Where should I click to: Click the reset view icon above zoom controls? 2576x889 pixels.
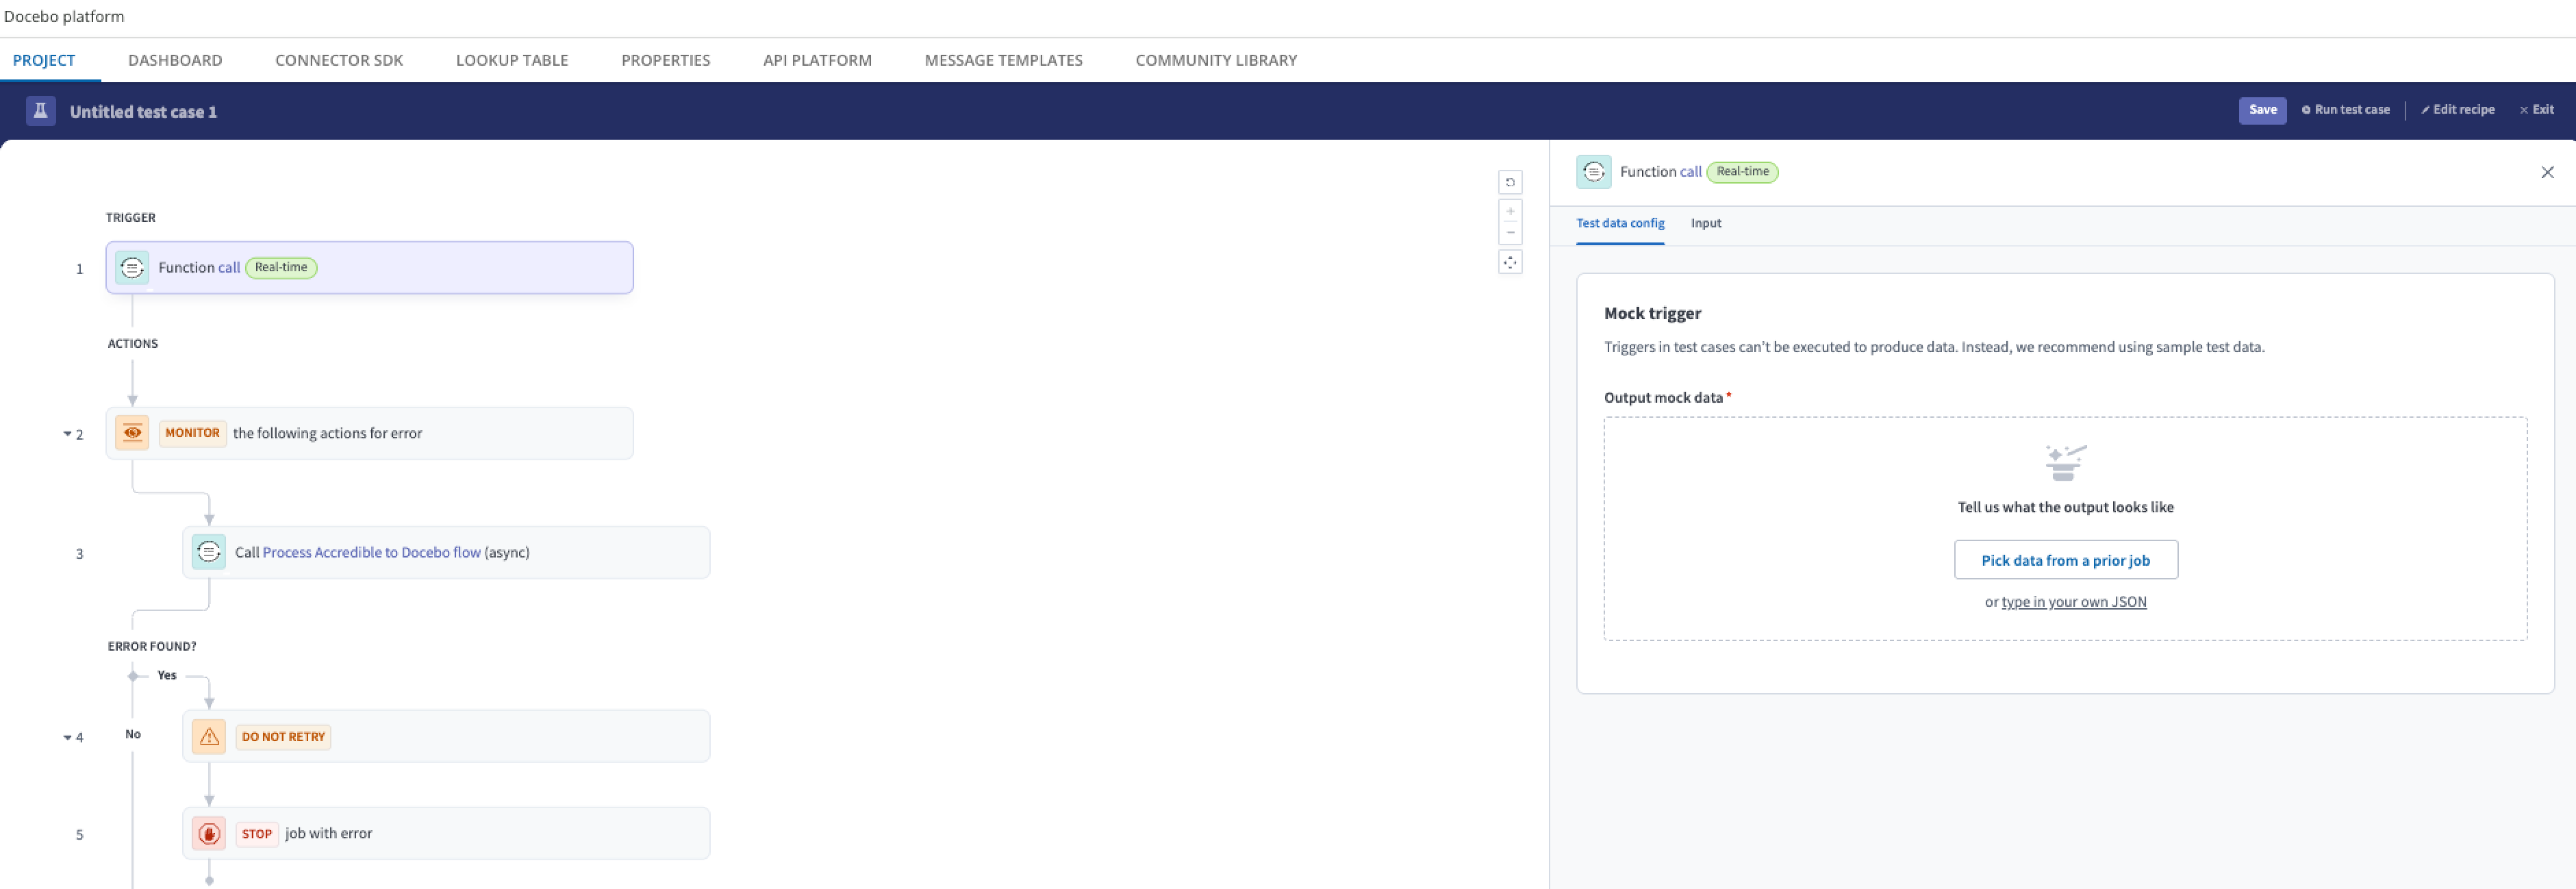click(x=1511, y=182)
